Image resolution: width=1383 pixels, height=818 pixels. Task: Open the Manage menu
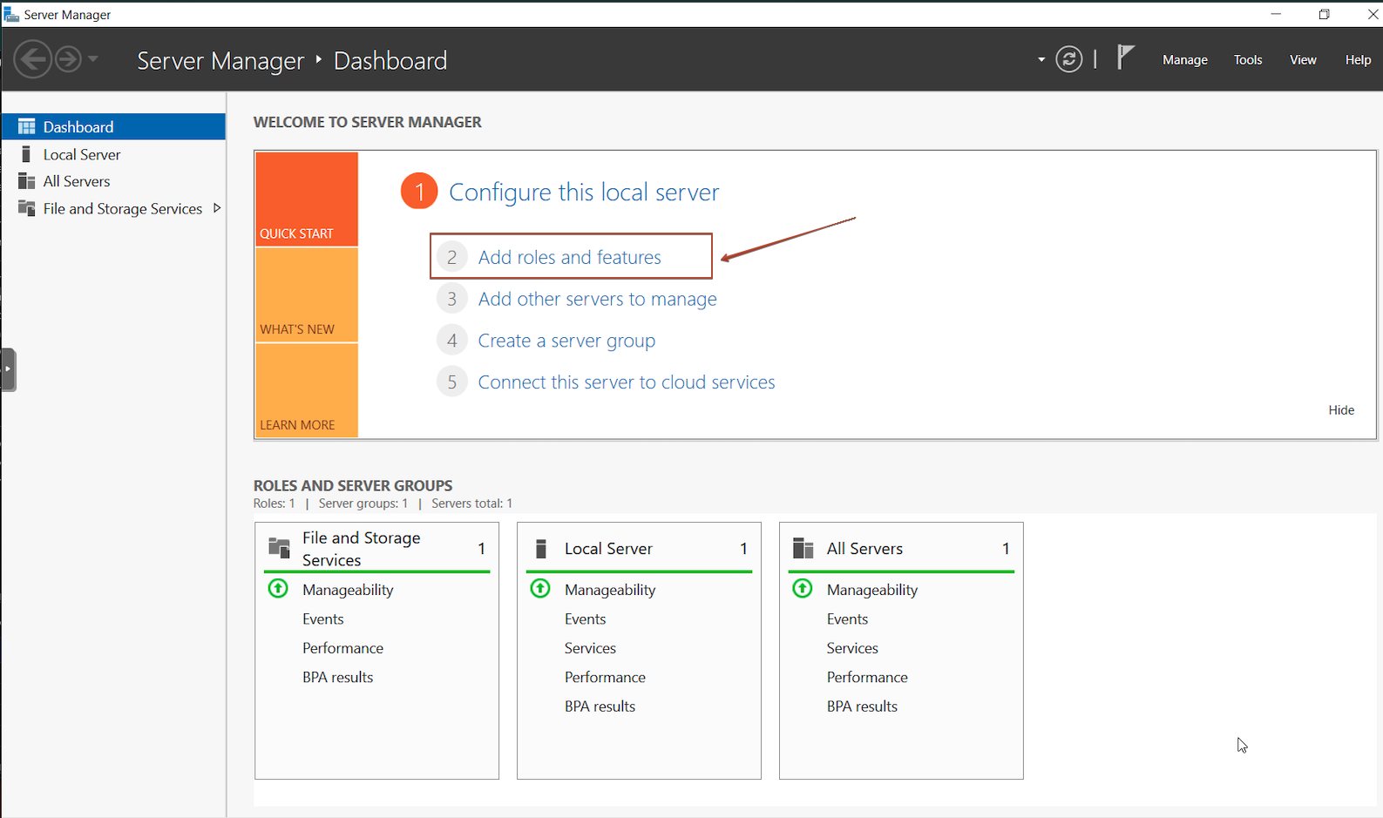coord(1184,60)
